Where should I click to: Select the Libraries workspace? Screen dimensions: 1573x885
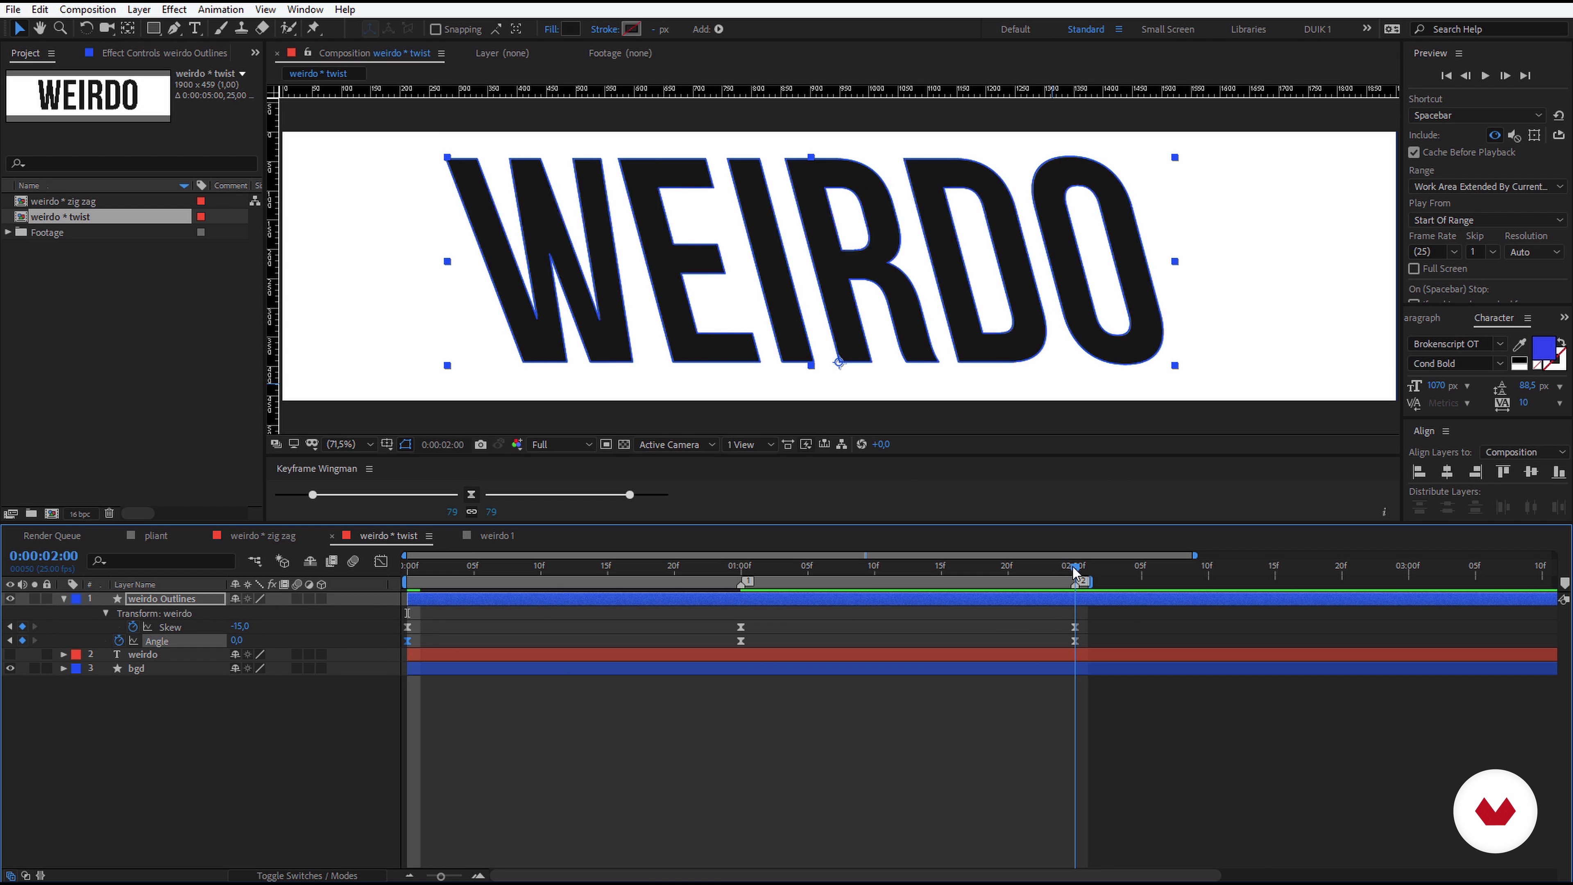(x=1248, y=29)
